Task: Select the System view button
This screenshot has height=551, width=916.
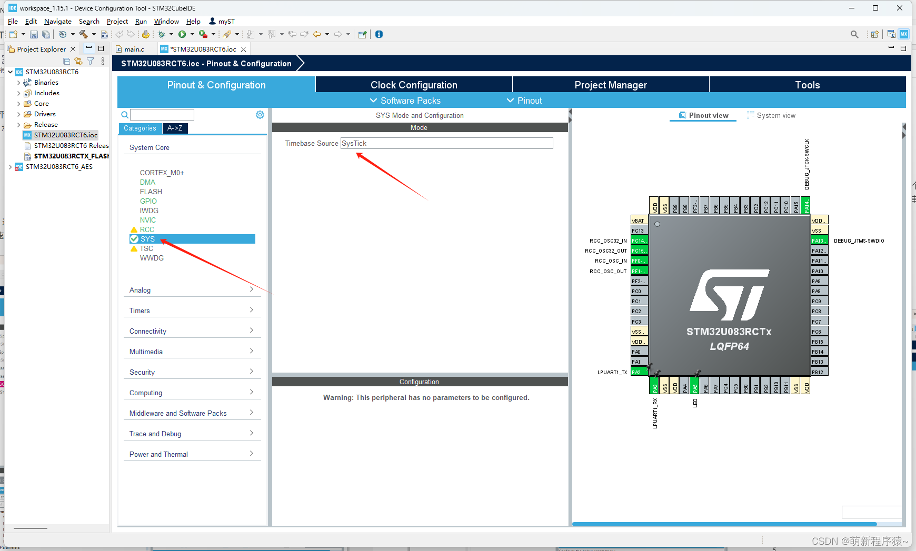Action: (771, 115)
